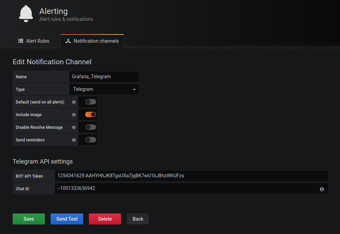Viewport: 340px width, 234px height.
Task: Click the Name field containing Grafana_Telegram
Action: [x=104, y=77]
